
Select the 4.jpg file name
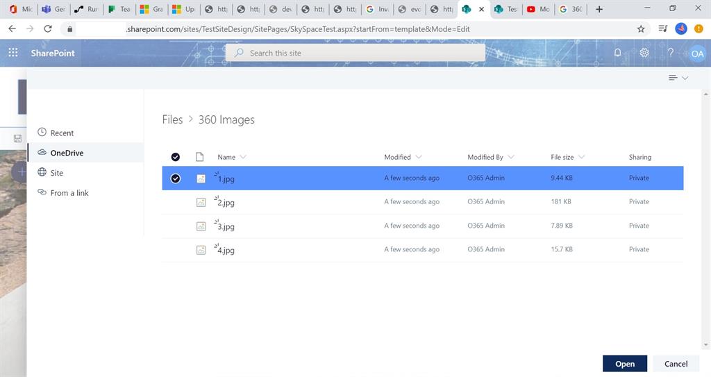click(226, 250)
